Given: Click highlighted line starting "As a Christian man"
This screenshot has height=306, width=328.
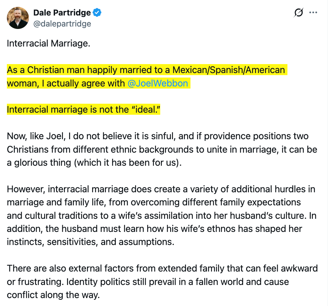Looking at the screenshot, I should coord(146,70).
